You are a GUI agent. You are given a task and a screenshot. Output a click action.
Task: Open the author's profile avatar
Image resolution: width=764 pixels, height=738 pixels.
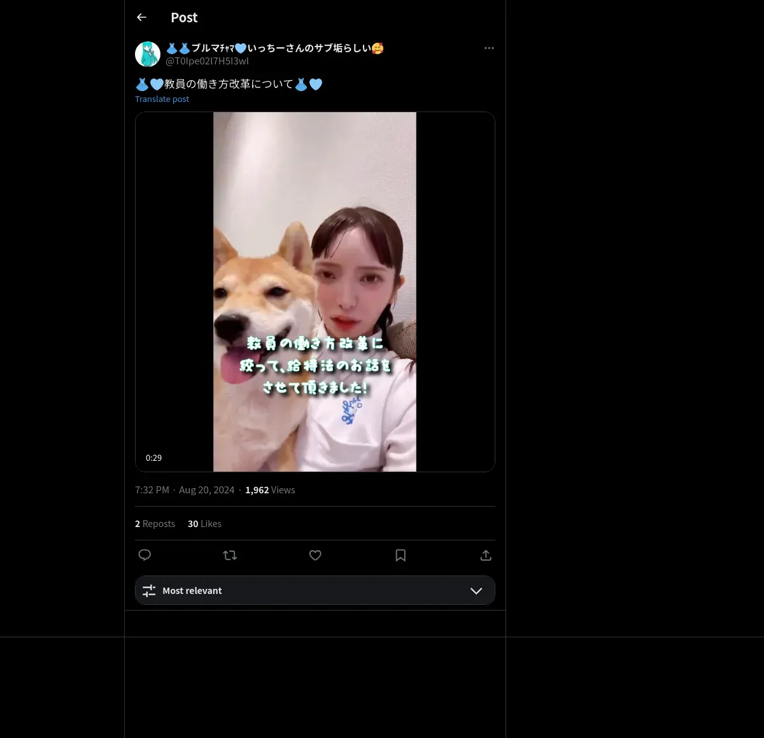148,54
